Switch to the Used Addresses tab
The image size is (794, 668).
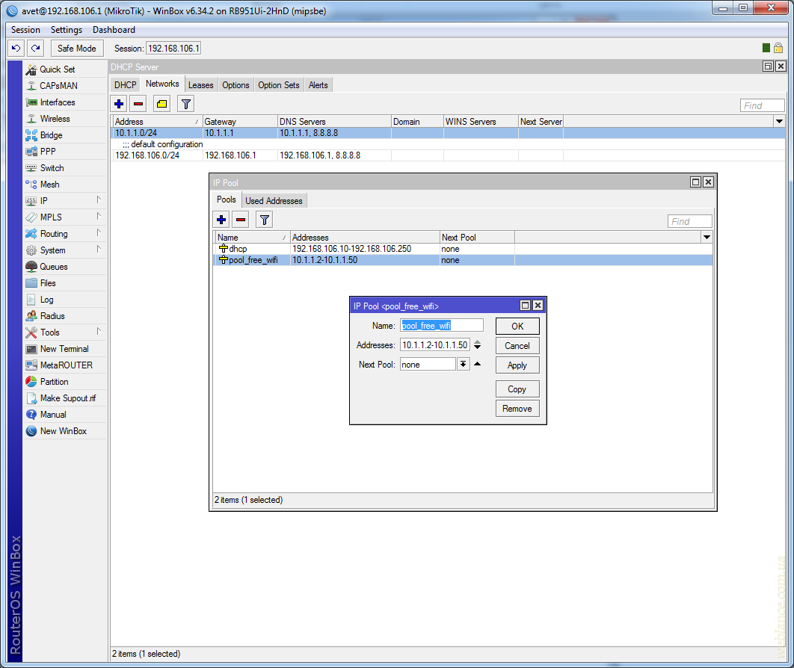point(274,201)
